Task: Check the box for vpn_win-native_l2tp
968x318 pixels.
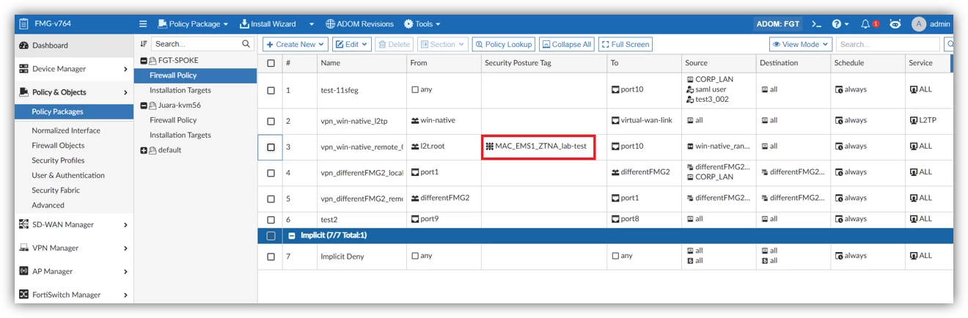Action: click(x=271, y=121)
